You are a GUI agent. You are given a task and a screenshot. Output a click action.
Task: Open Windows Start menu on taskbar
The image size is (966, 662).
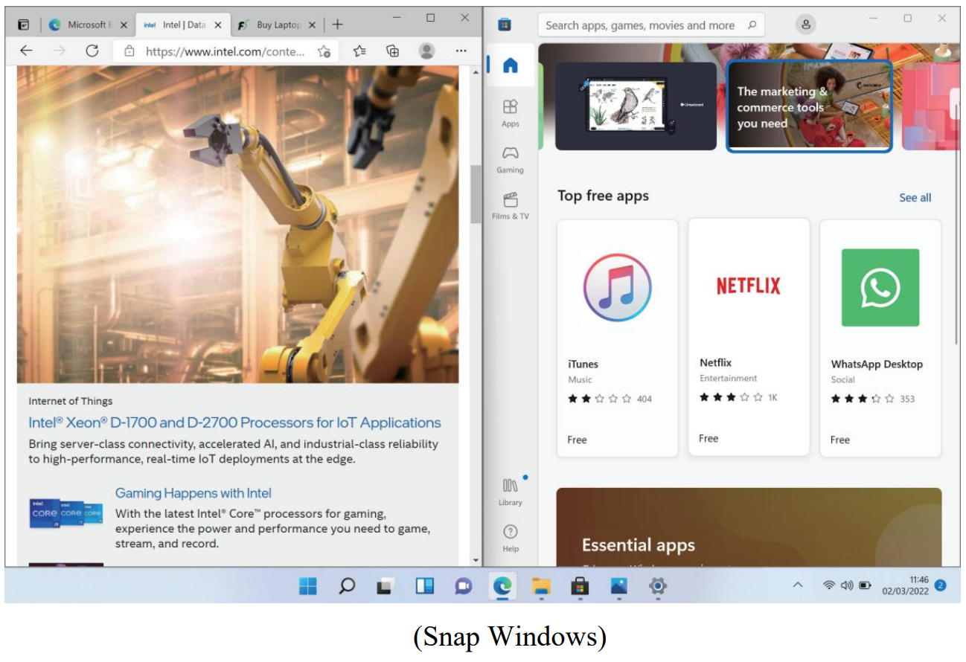(x=307, y=586)
